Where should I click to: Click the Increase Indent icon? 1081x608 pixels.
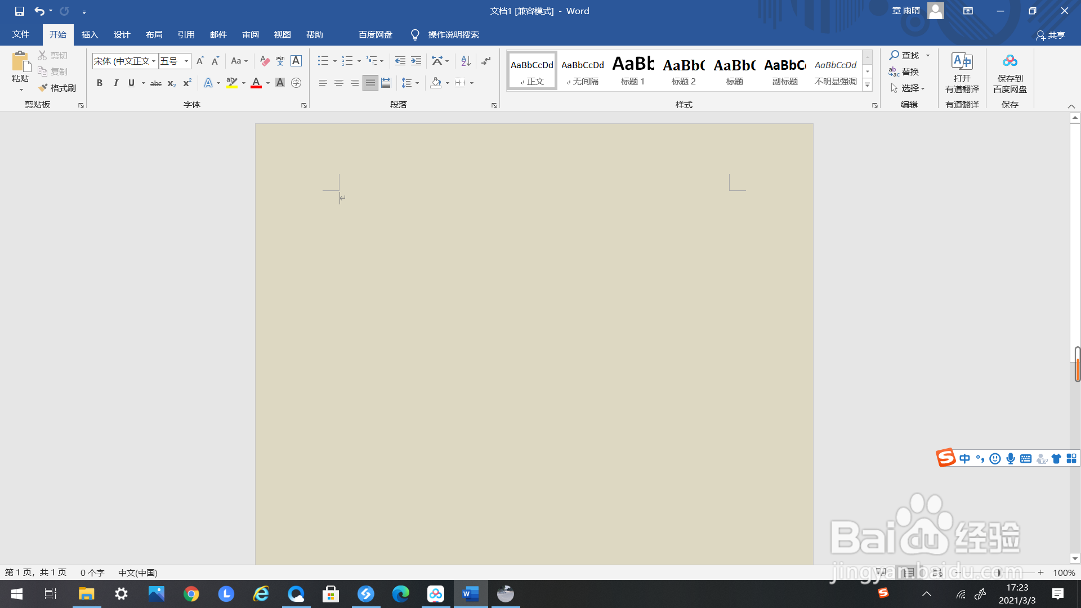click(416, 61)
